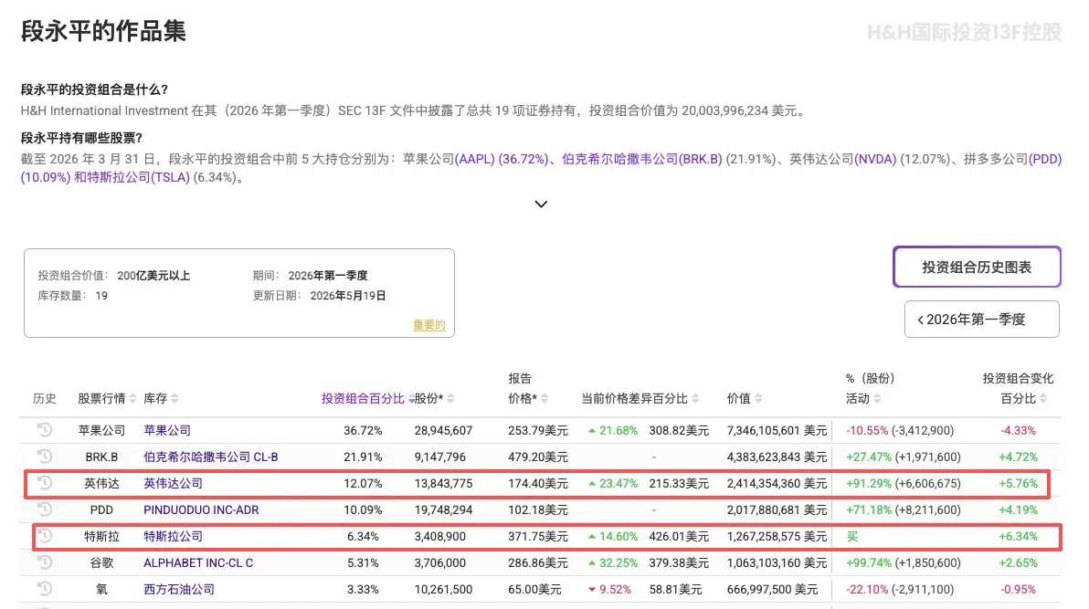Open history icon for PDD row
The image size is (1089, 609).
(45, 509)
